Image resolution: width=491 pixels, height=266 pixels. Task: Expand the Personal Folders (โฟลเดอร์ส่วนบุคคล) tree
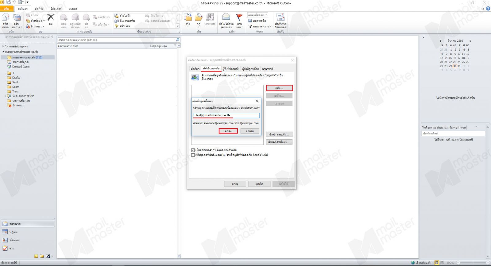point(3,46)
